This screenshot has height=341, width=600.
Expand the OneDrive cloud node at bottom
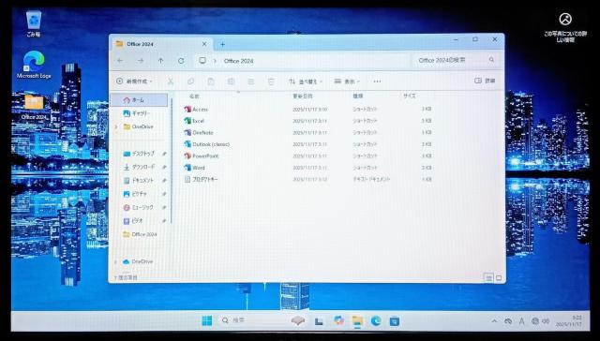click(x=116, y=262)
